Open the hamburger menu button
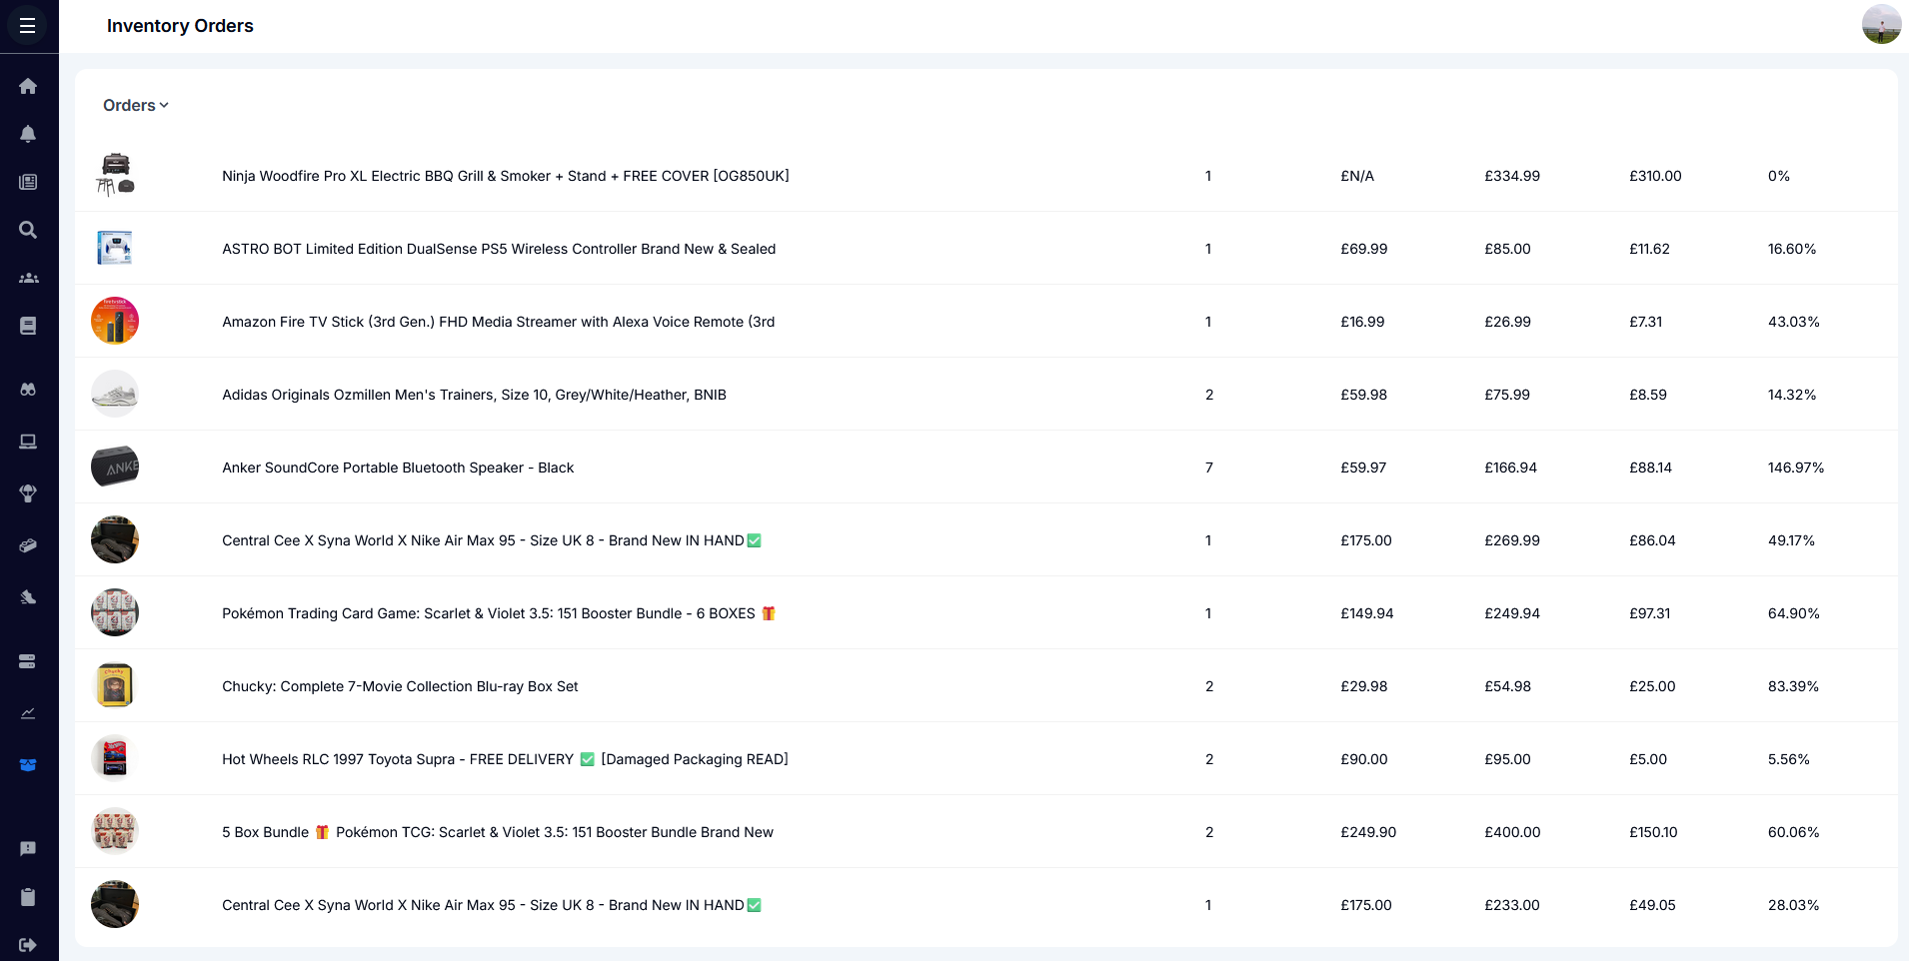1909x961 pixels. click(28, 26)
